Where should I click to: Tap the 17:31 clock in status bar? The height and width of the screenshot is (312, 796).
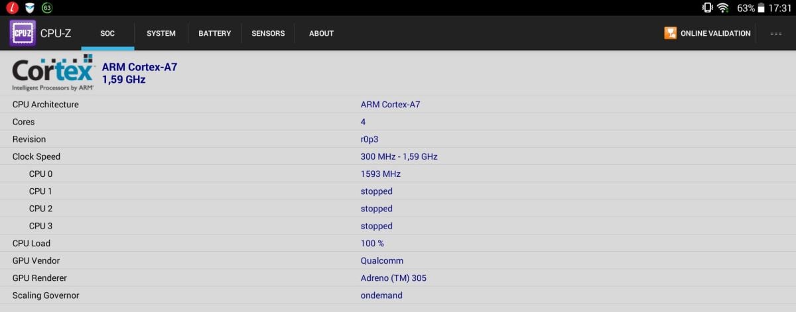click(780, 8)
